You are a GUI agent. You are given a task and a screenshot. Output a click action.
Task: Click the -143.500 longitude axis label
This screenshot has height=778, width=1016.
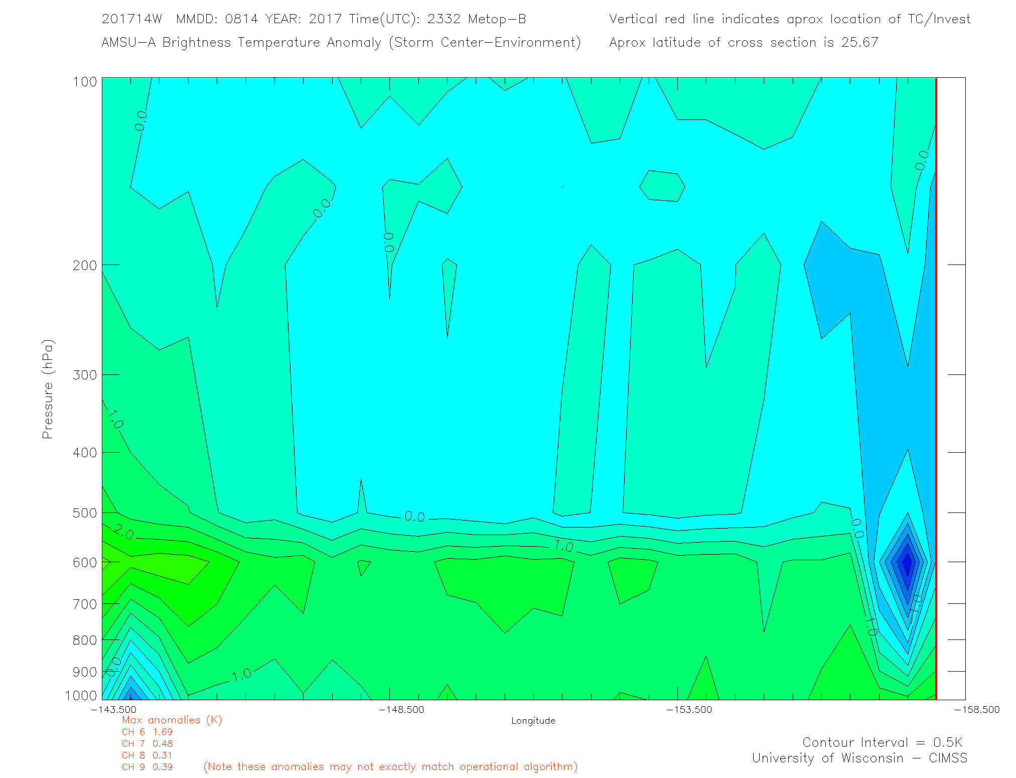click(113, 709)
